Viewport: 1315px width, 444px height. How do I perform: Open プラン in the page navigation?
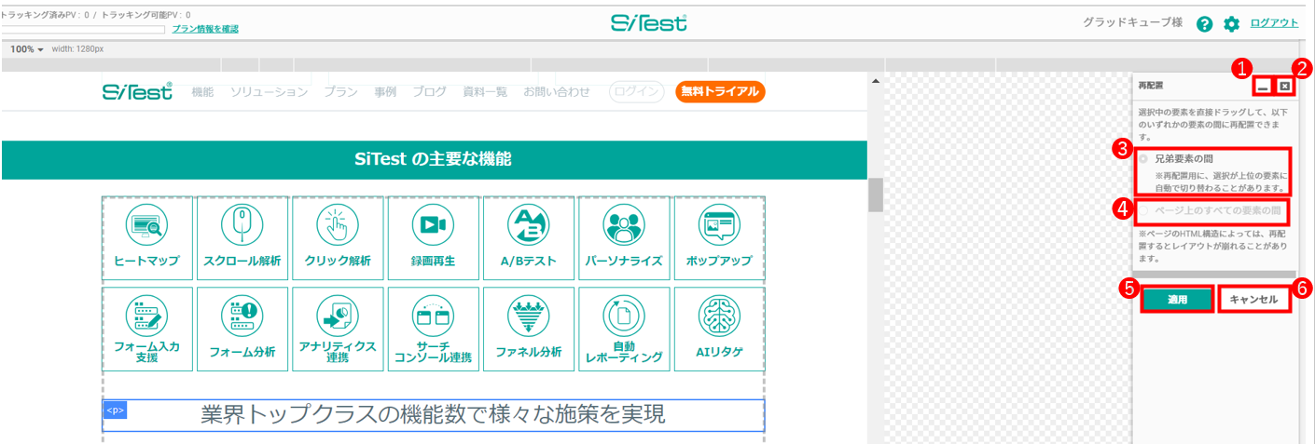pyautogui.click(x=340, y=91)
